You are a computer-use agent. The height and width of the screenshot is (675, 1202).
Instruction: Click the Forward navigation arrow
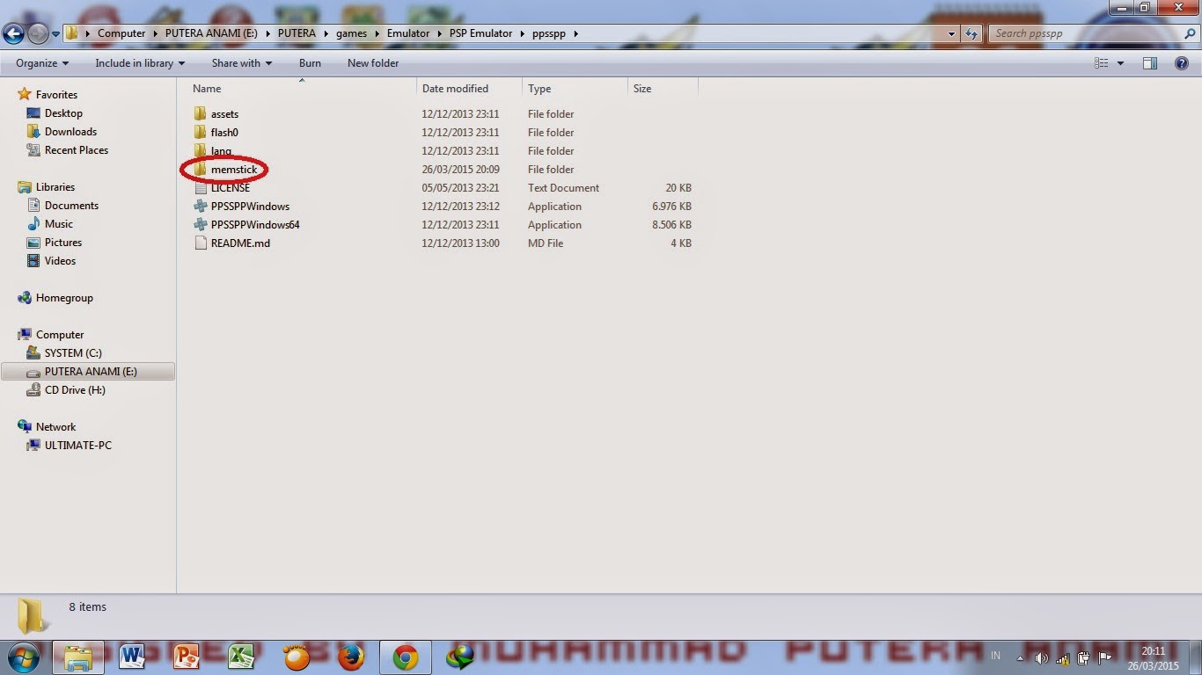point(38,34)
